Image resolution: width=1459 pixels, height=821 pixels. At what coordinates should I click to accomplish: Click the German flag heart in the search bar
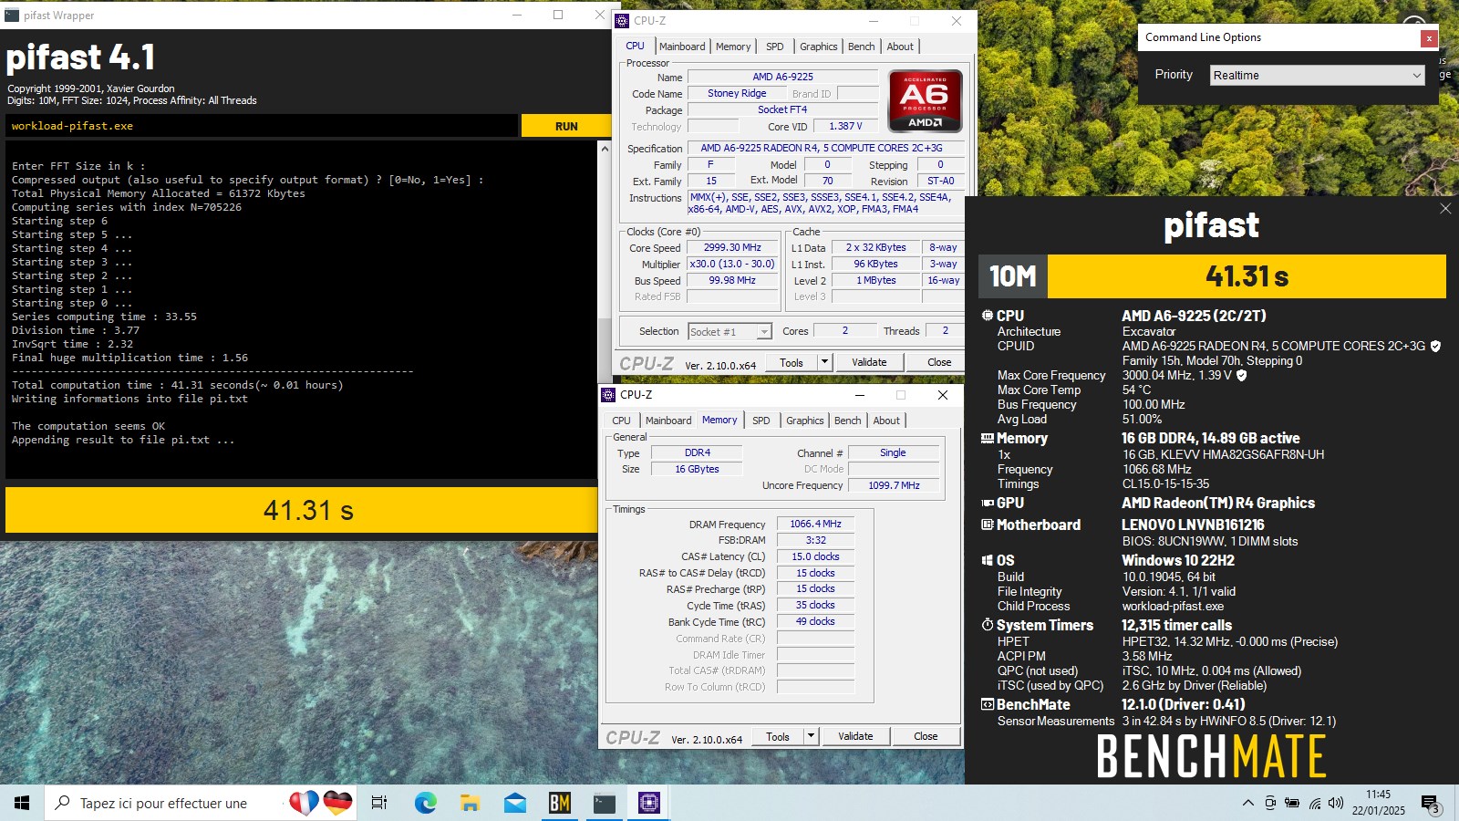point(337,803)
